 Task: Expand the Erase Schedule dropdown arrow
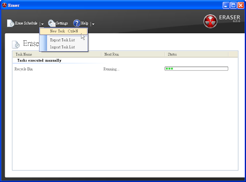tap(42, 24)
